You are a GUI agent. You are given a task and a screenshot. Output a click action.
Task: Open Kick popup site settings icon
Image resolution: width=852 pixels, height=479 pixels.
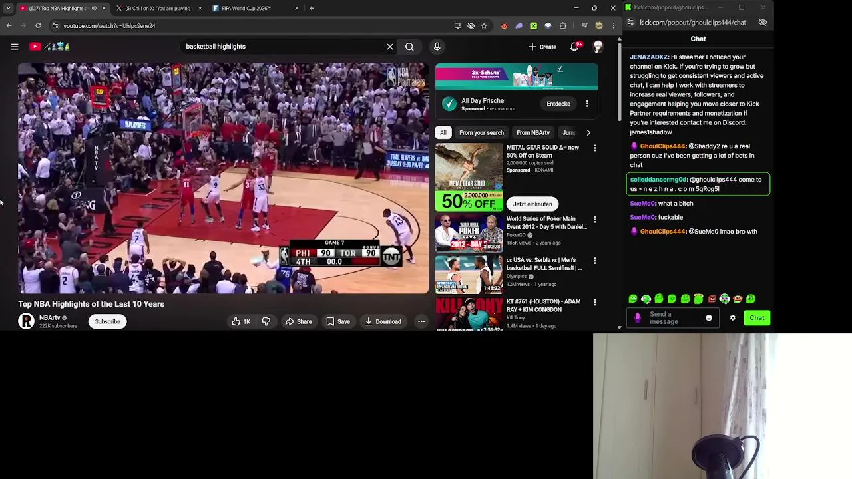(x=630, y=23)
